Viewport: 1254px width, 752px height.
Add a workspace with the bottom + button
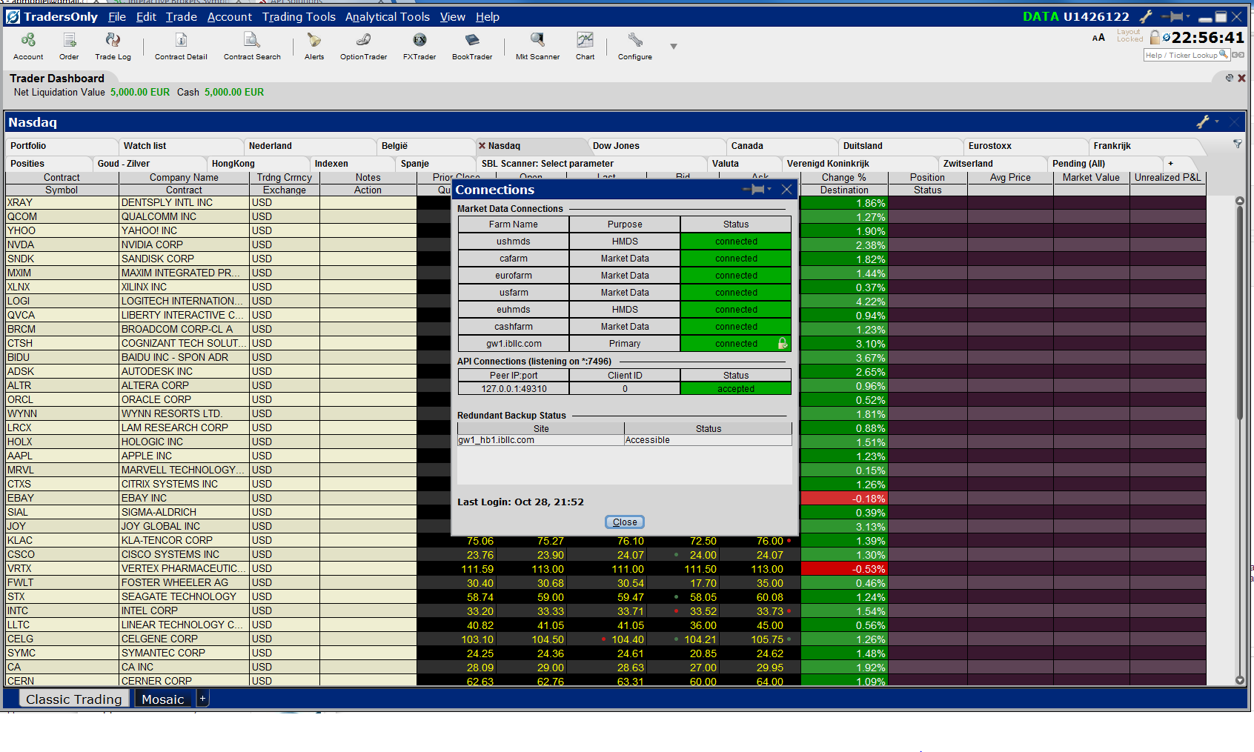point(202,698)
